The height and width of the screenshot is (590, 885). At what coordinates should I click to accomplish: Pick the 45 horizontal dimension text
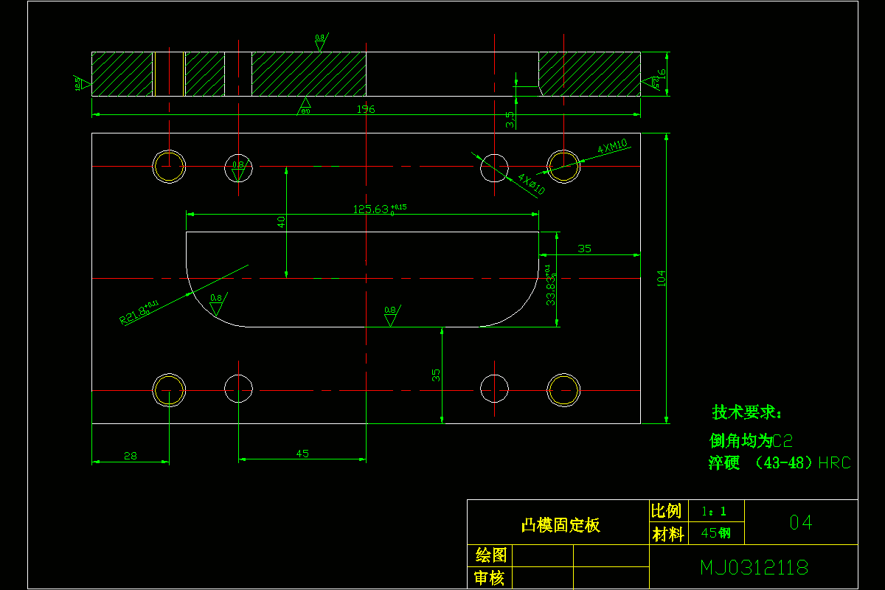coord(302,454)
